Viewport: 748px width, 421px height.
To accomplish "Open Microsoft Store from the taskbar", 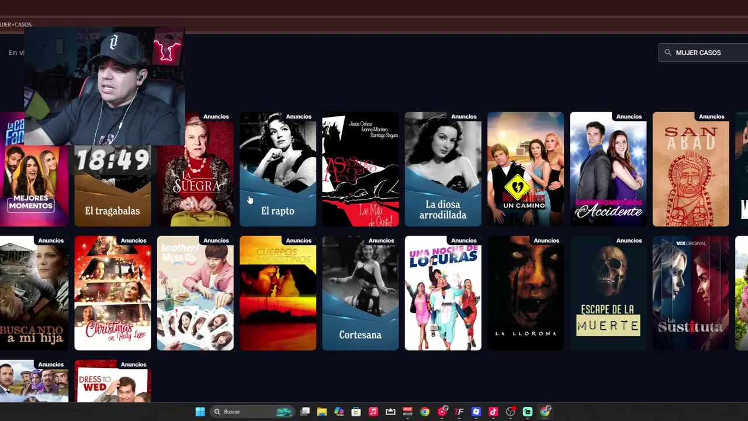I will point(356,412).
